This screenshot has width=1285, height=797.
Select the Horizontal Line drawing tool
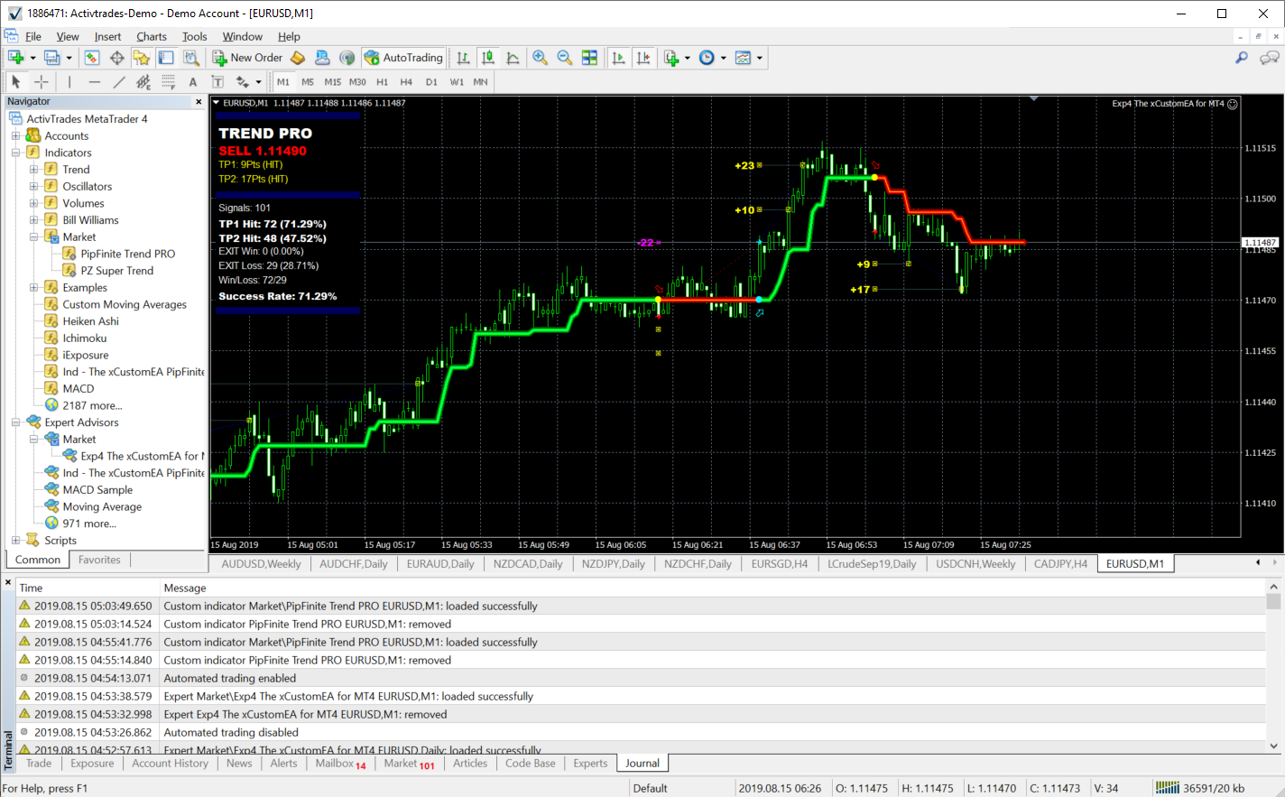95,82
